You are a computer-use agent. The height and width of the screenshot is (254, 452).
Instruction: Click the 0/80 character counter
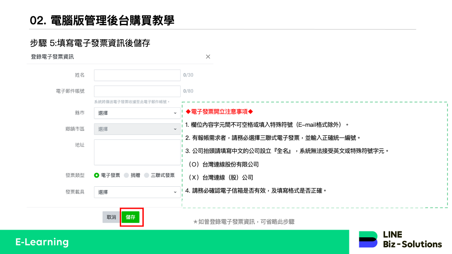pos(188,91)
